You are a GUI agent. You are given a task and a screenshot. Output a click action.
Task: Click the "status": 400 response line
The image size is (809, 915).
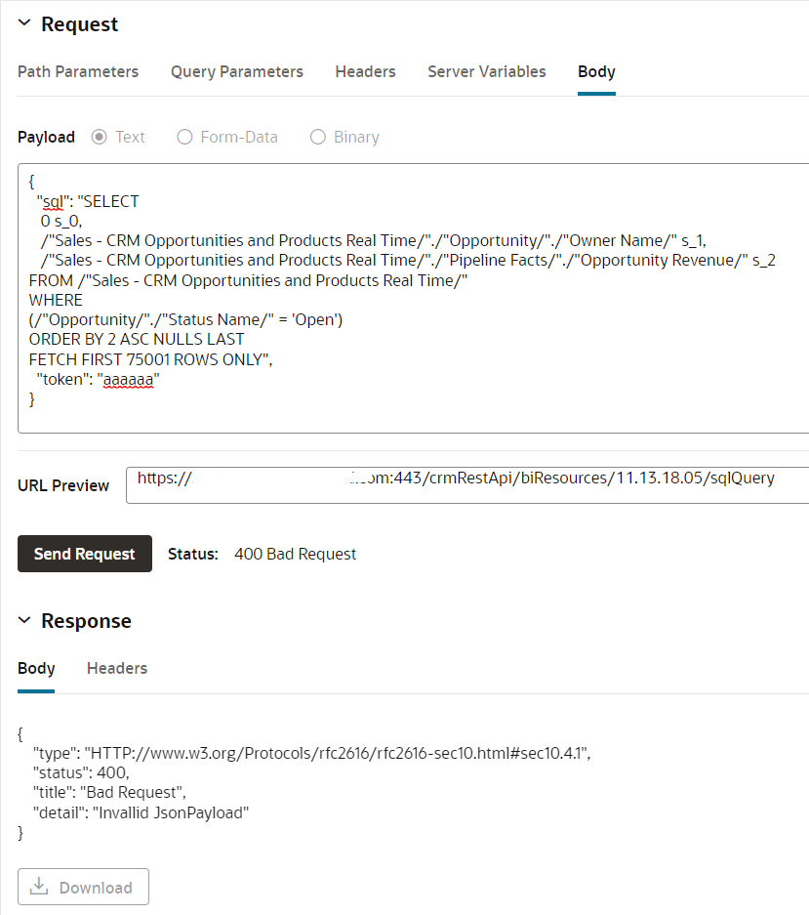click(x=81, y=773)
